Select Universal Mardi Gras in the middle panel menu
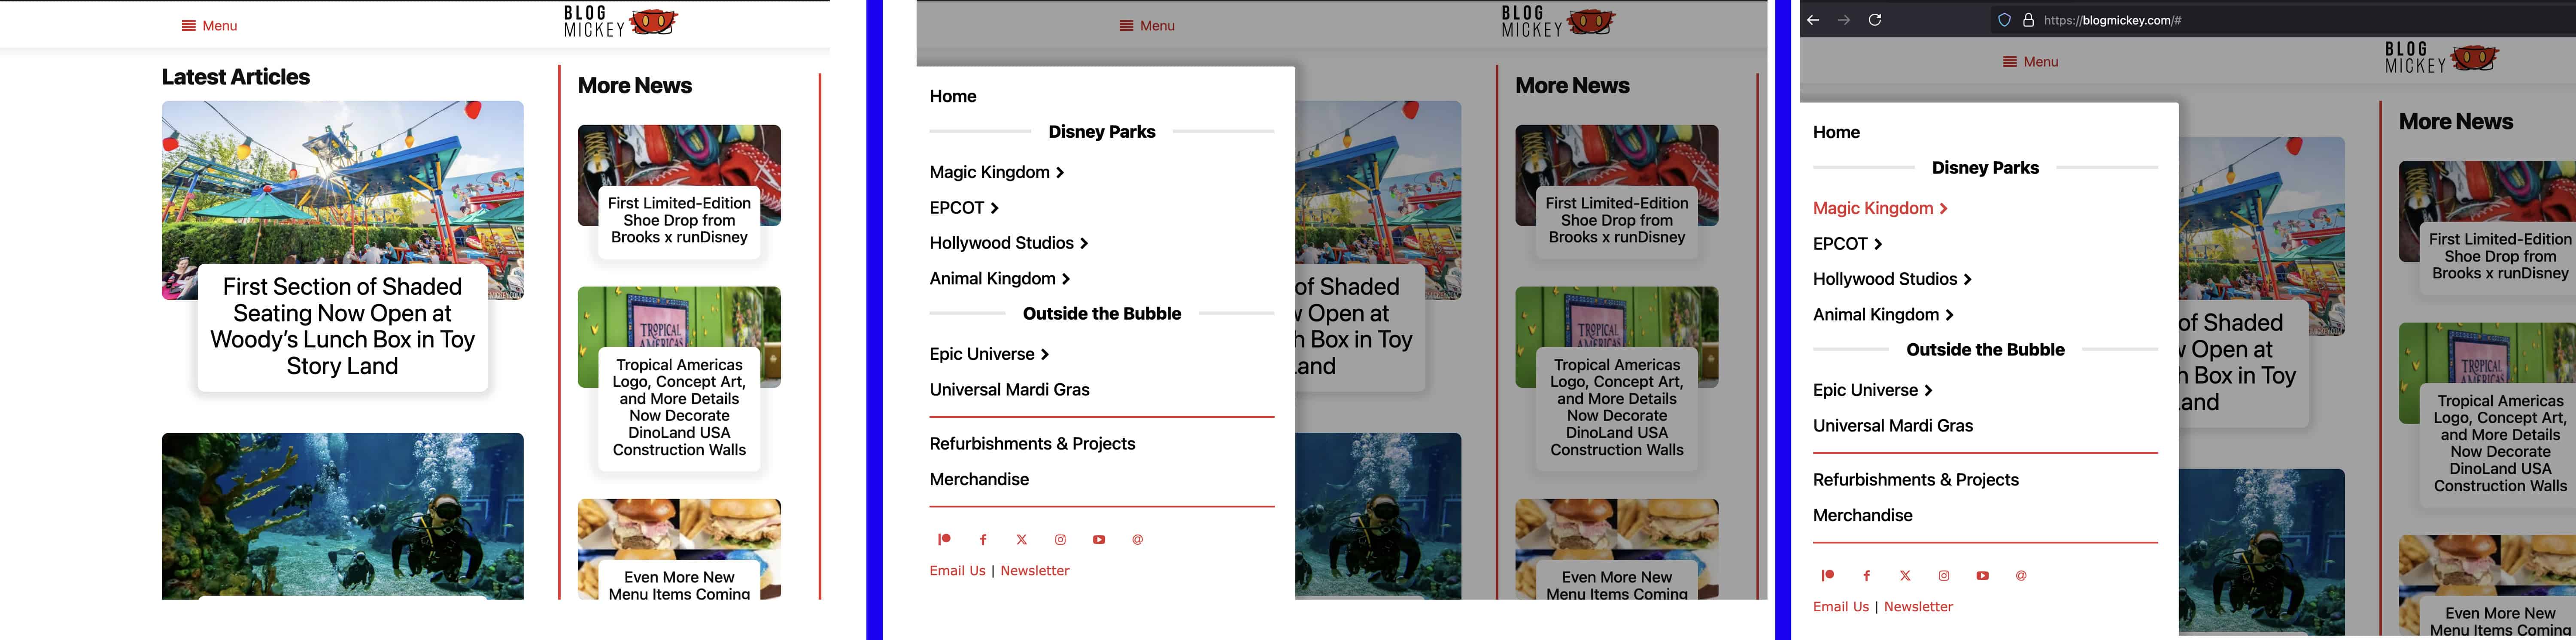 [1010, 389]
